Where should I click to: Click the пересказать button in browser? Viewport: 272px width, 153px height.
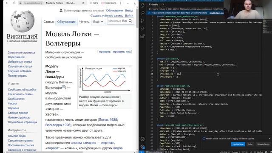click(x=109, y=3)
